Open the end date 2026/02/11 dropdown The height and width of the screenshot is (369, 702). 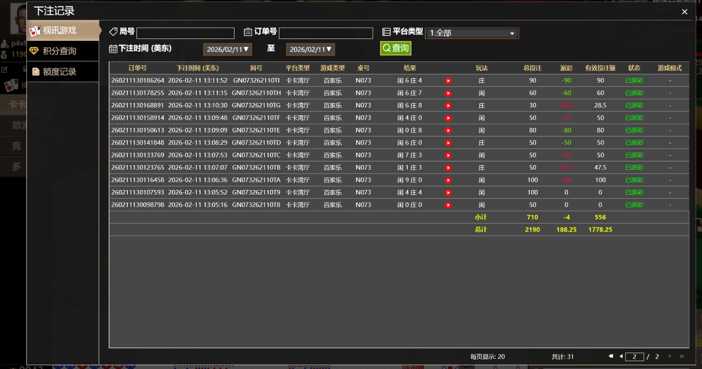(310, 49)
